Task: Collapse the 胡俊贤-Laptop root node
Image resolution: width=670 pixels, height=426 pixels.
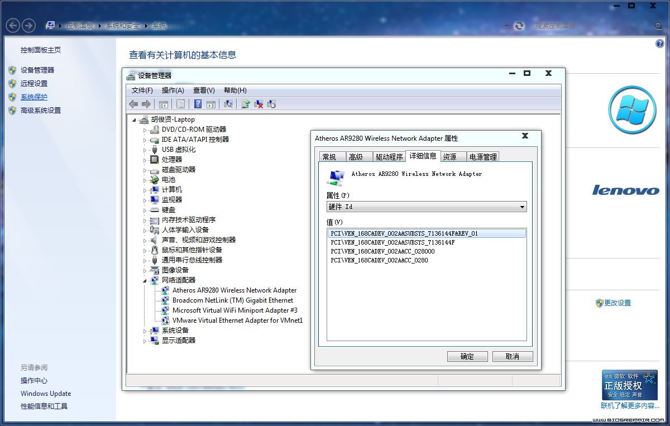Action: pos(134,119)
